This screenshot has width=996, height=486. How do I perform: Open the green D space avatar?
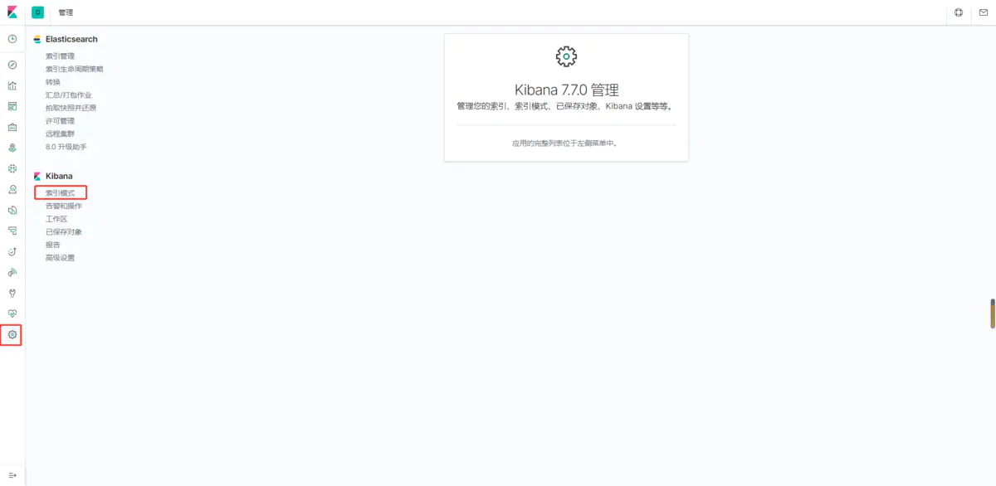[37, 12]
